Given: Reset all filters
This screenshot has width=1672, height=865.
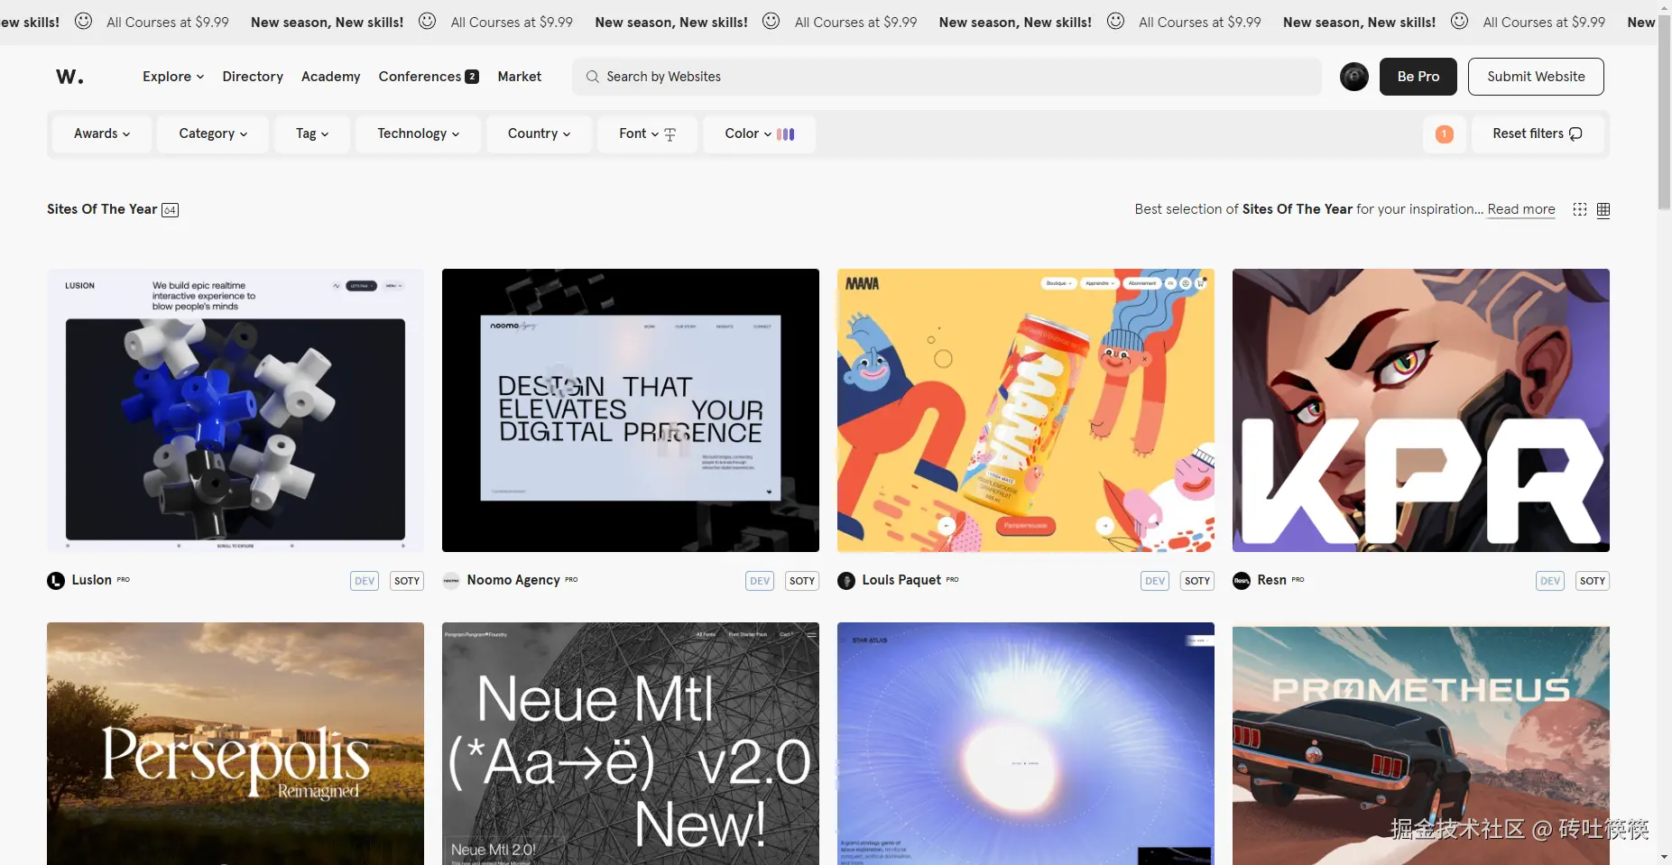Looking at the screenshot, I should pos(1538,133).
